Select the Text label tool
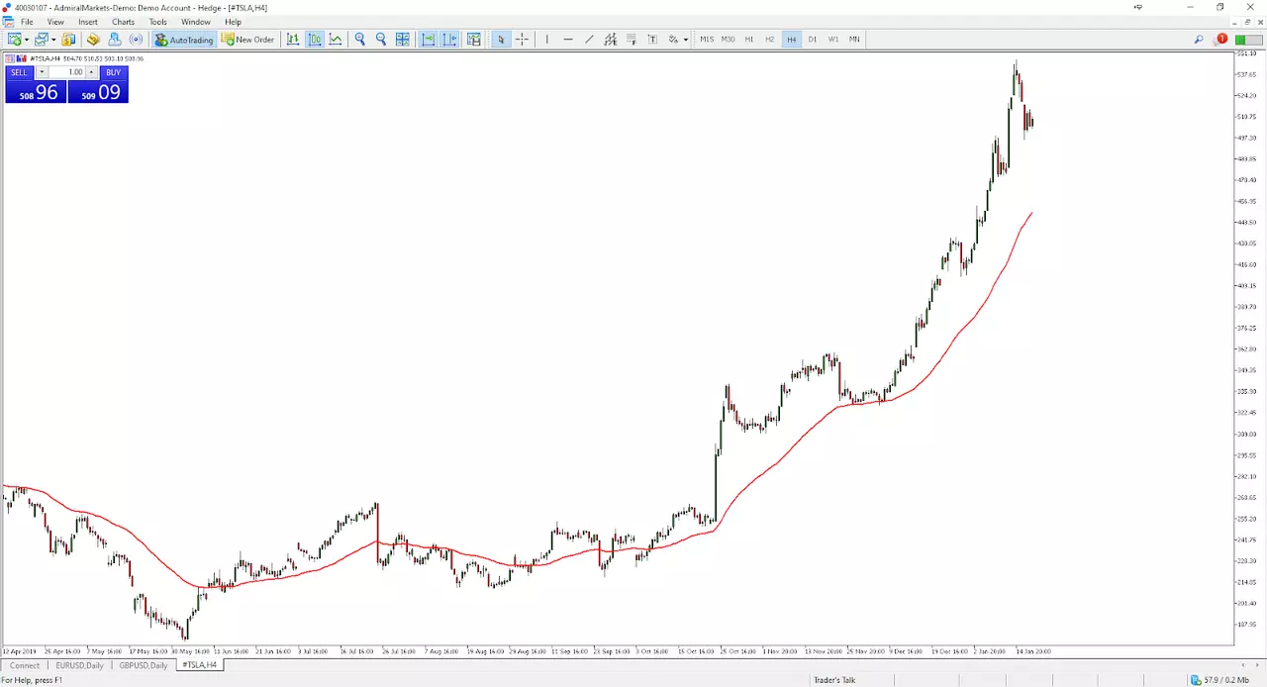 tap(652, 40)
